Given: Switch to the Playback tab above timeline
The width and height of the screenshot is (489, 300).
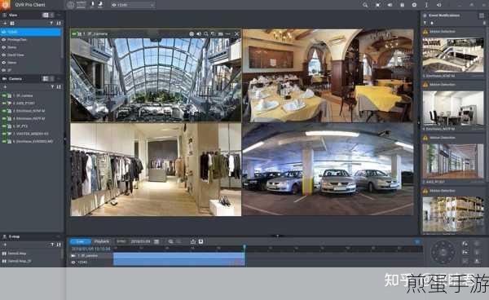Looking at the screenshot, I should pyautogui.click(x=102, y=241).
